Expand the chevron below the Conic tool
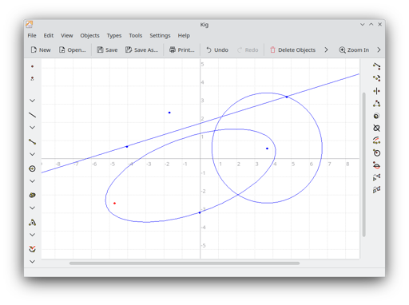 pos(32,208)
